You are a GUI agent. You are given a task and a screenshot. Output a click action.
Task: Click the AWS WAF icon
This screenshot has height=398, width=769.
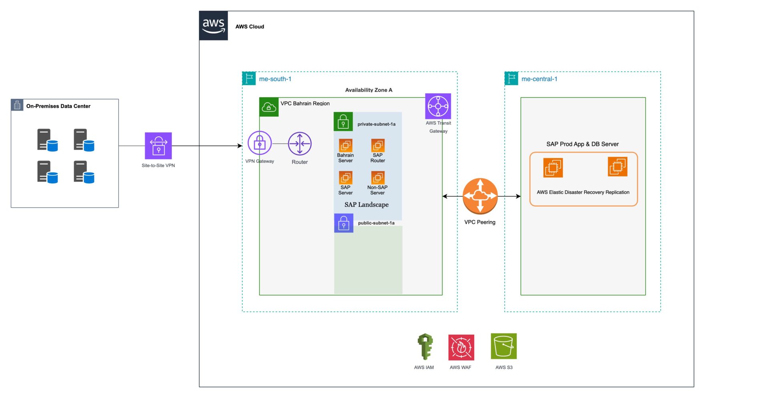pyautogui.click(x=461, y=347)
